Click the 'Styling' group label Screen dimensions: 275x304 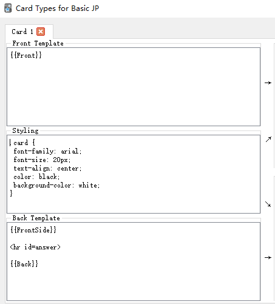(x=25, y=130)
